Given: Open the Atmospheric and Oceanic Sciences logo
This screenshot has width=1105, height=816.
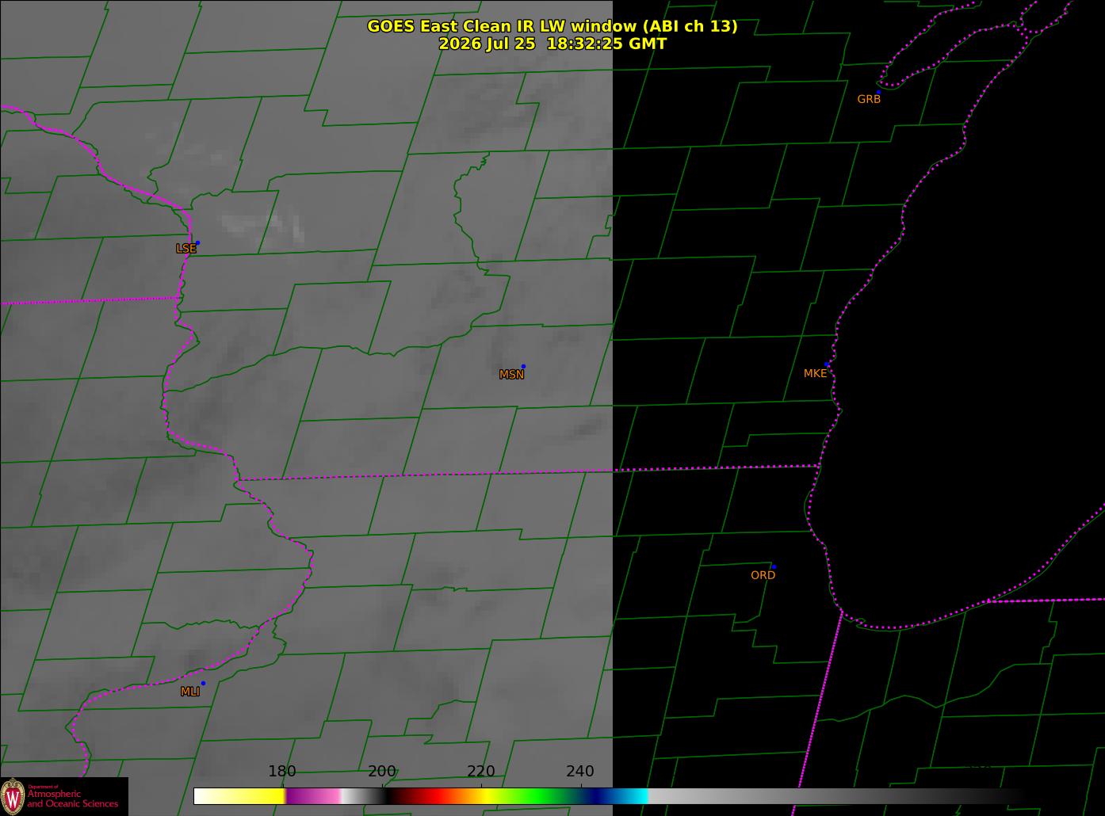Looking at the screenshot, I should pos(64,796).
